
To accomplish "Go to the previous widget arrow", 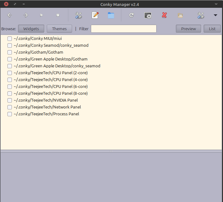I will tap(10, 15).
